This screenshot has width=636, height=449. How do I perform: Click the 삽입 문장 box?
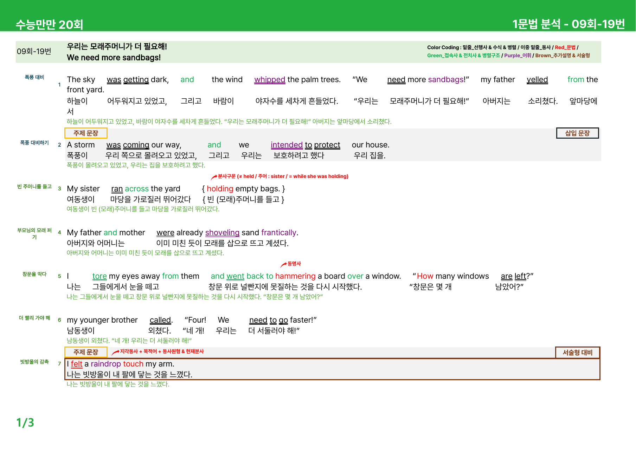577,133
